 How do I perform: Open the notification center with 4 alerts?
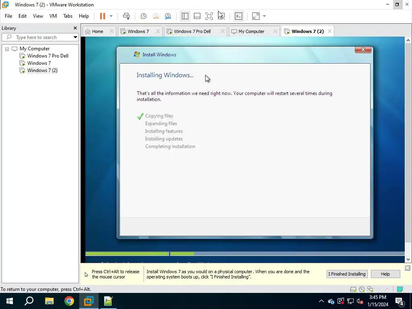point(400,301)
